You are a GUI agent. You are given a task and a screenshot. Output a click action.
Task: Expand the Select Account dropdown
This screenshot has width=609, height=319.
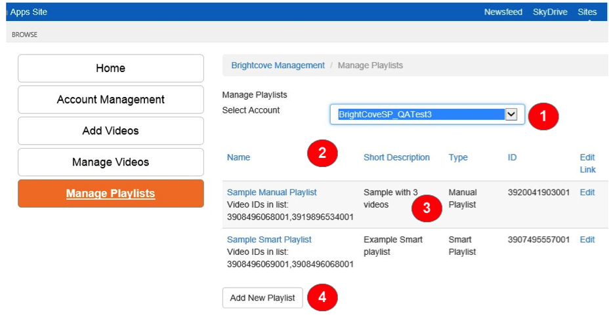coord(511,115)
